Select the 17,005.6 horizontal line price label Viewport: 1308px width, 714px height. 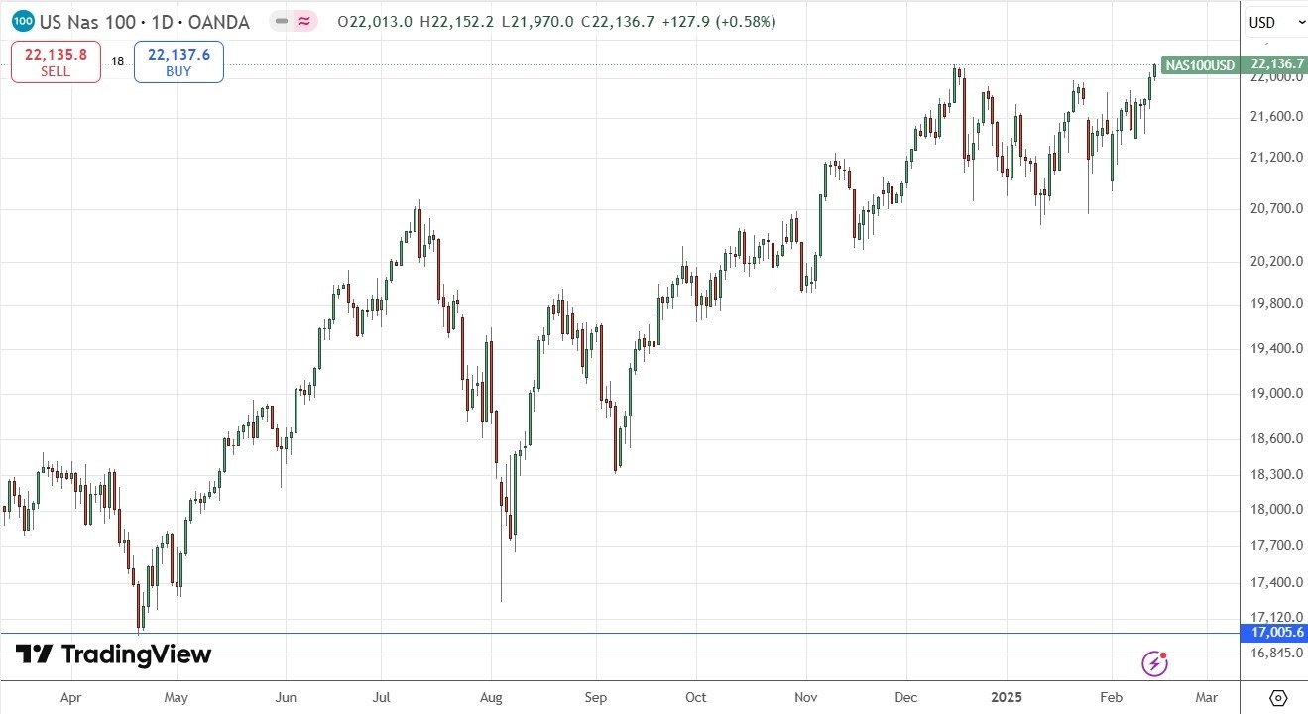tap(1276, 633)
